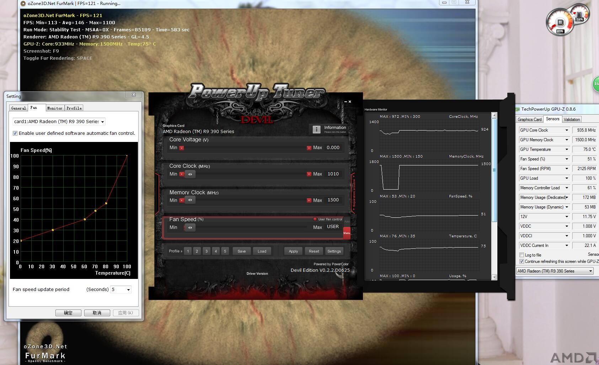Screen dimensions: 599x365
Task: Click Apply in PowerUp Tuner
Action: [x=293, y=251]
